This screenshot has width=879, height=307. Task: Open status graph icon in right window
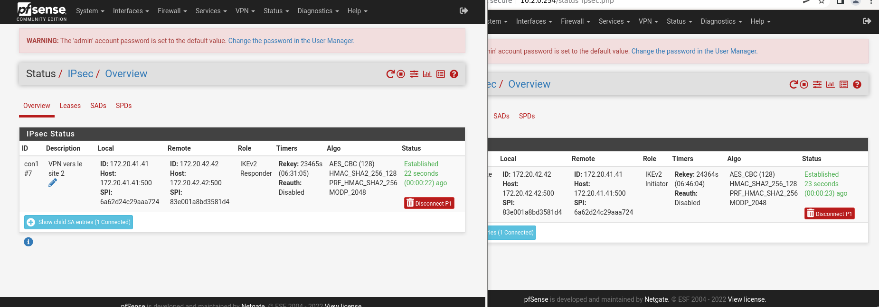pyautogui.click(x=830, y=84)
